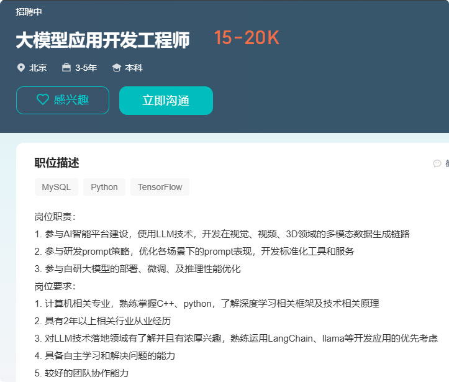This screenshot has width=449, height=382.
Task: Click the 3-5年 experience text
Action: [x=86, y=68]
